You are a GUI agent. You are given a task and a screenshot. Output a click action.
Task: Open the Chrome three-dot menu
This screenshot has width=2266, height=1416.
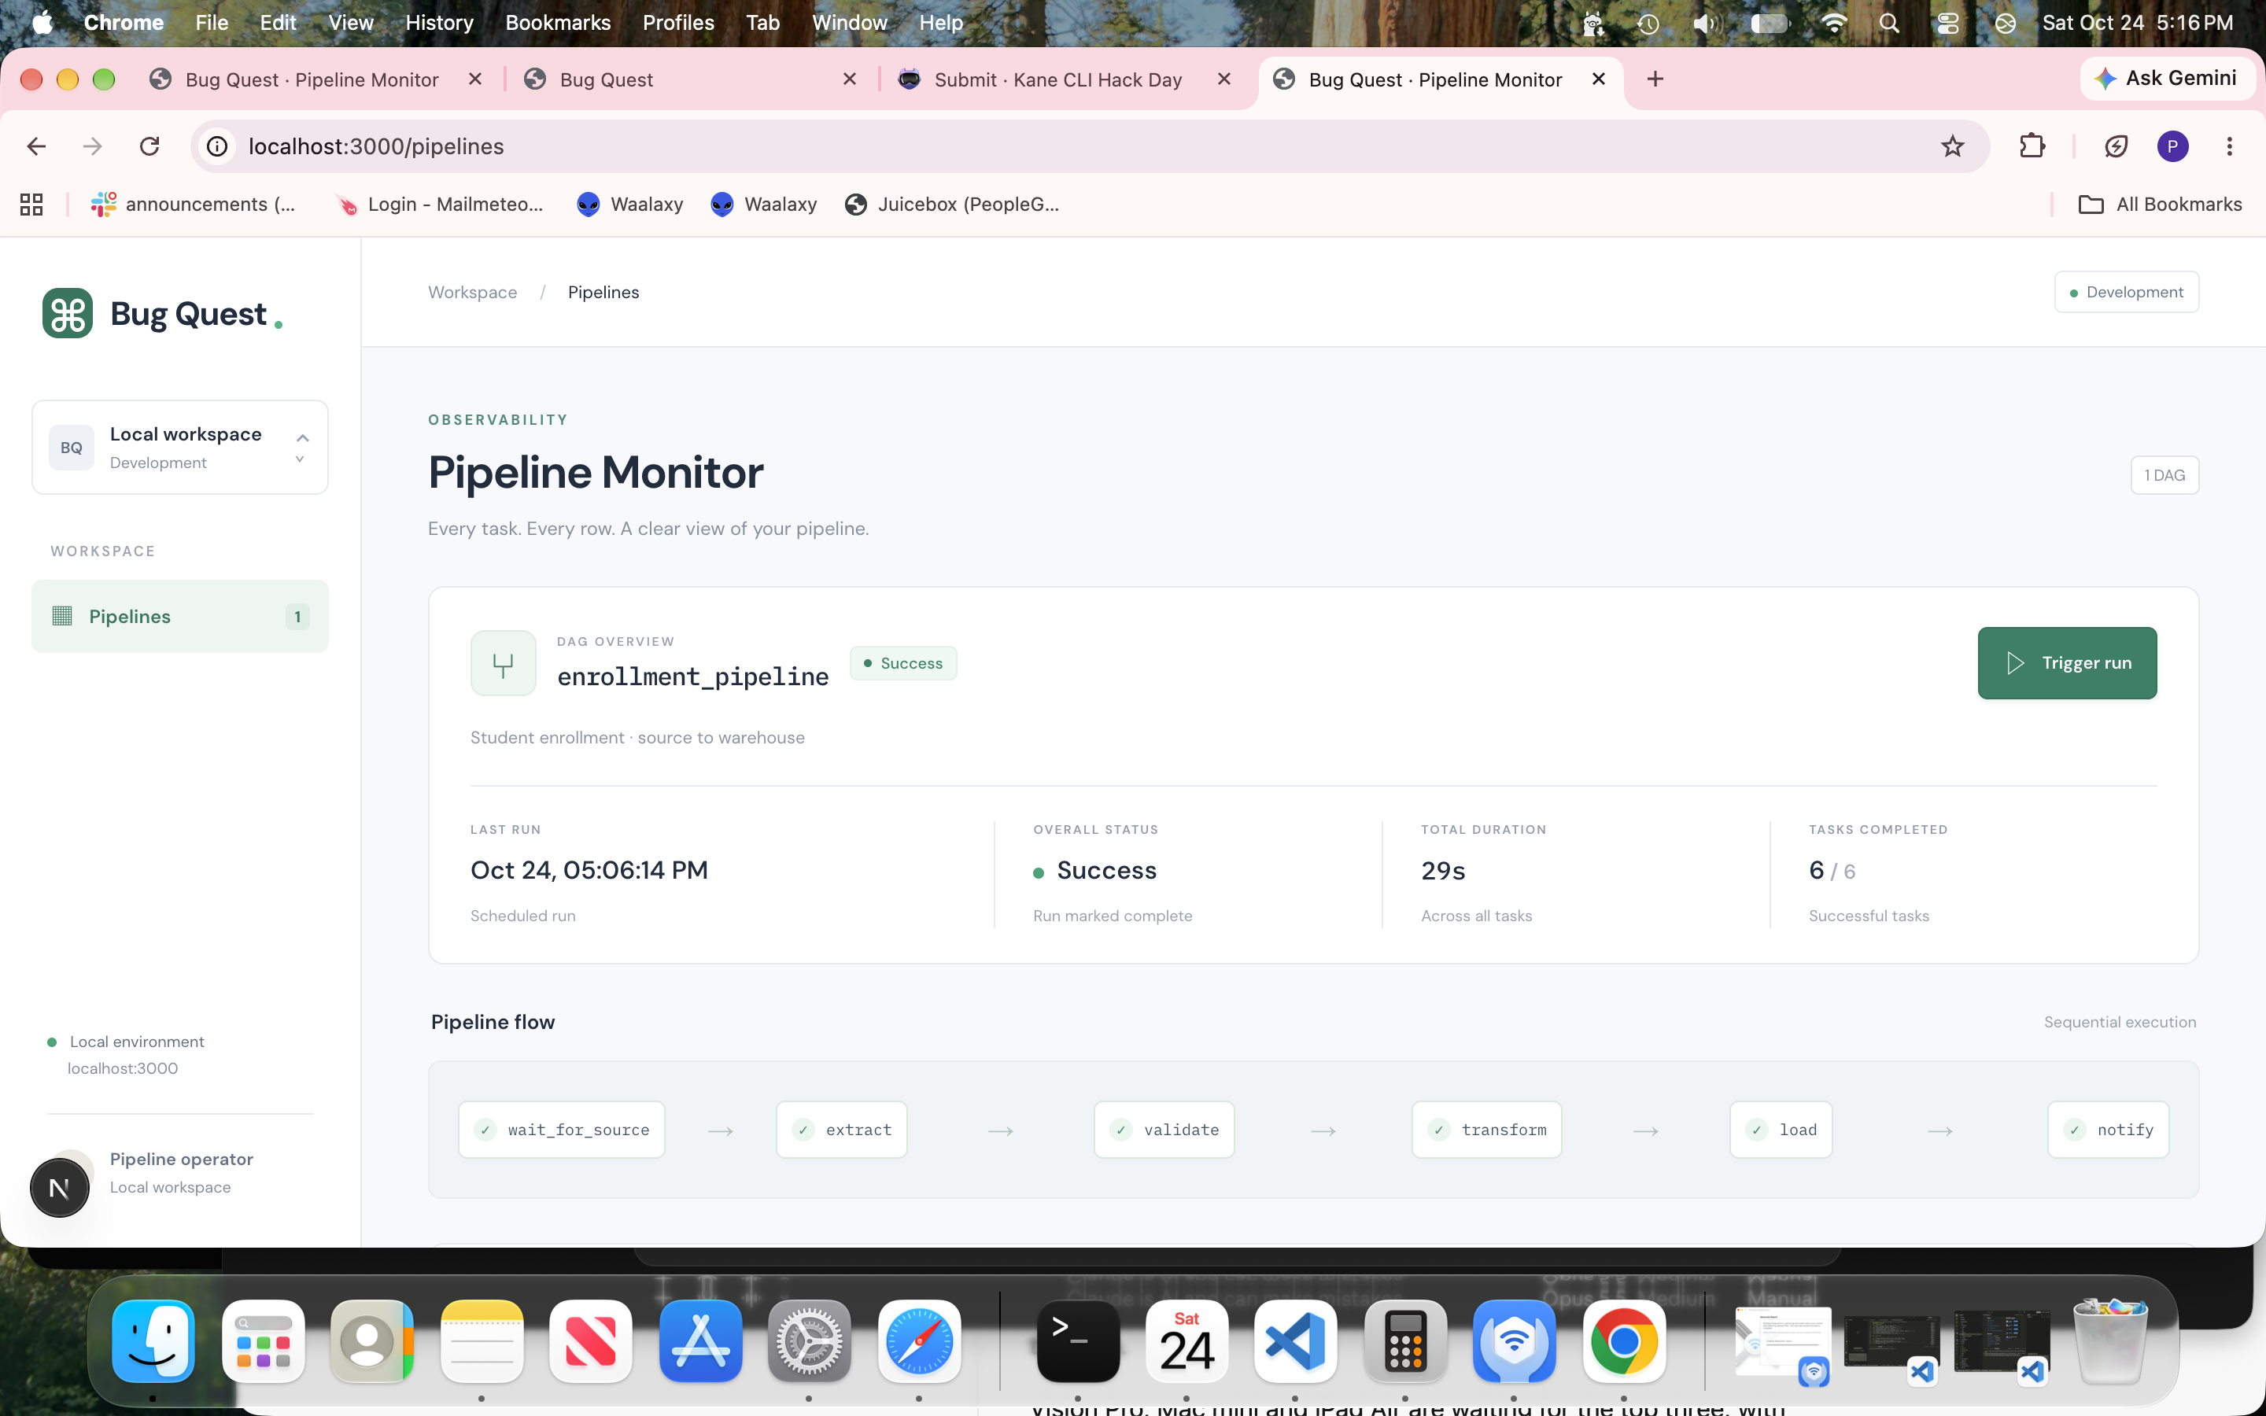click(x=2230, y=146)
